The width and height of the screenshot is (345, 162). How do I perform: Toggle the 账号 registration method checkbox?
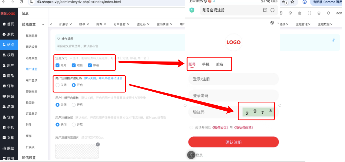pyautogui.click(x=58, y=65)
